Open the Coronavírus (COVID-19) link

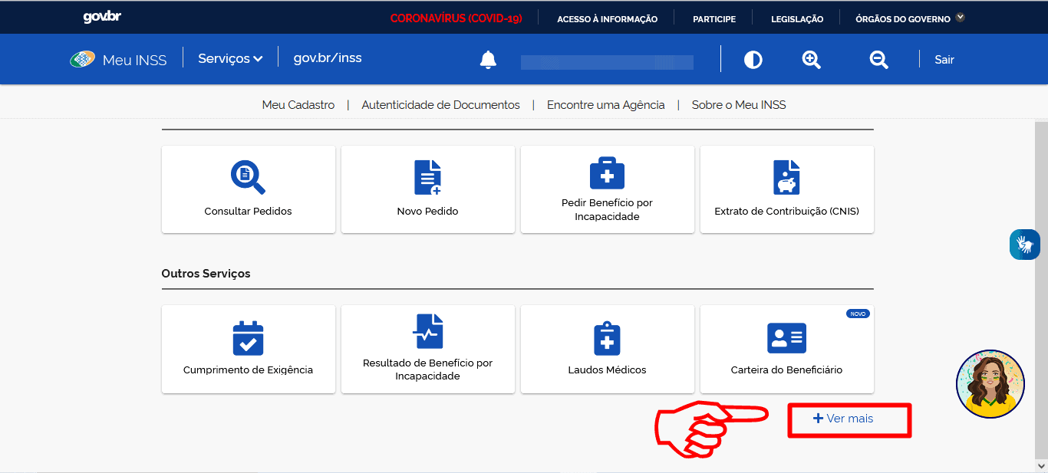coord(456,18)
